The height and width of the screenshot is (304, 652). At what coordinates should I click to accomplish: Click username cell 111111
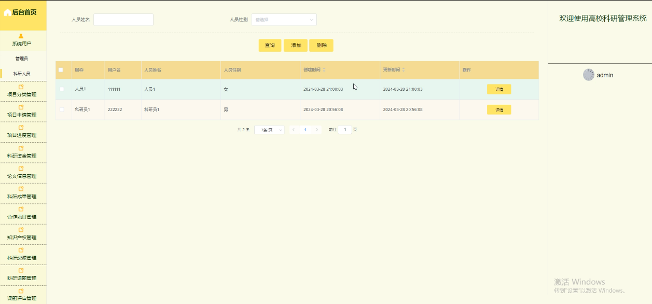(114, 89)
